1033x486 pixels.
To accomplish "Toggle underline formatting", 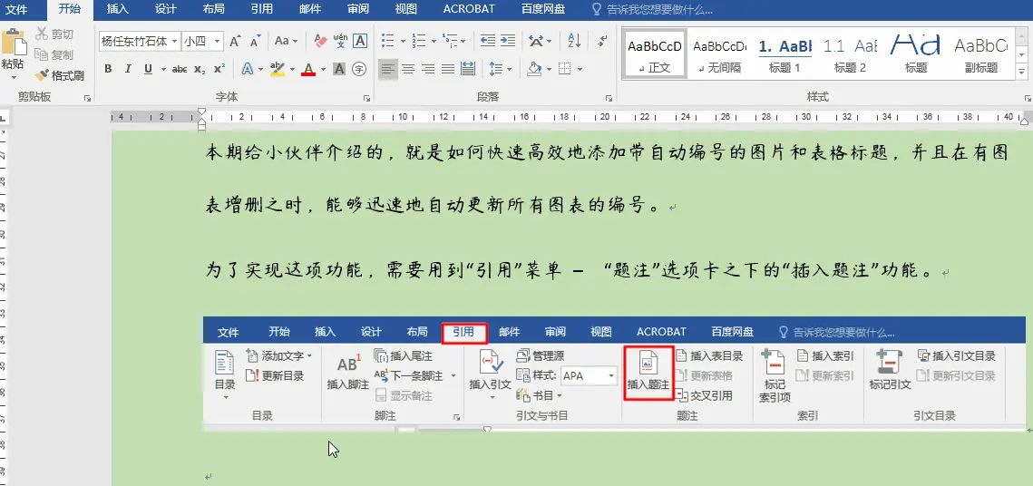I will click(148, 69).
